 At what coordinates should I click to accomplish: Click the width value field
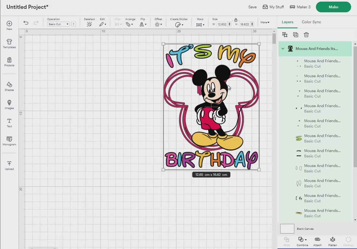pyautogui.click(x=222, y=24)
